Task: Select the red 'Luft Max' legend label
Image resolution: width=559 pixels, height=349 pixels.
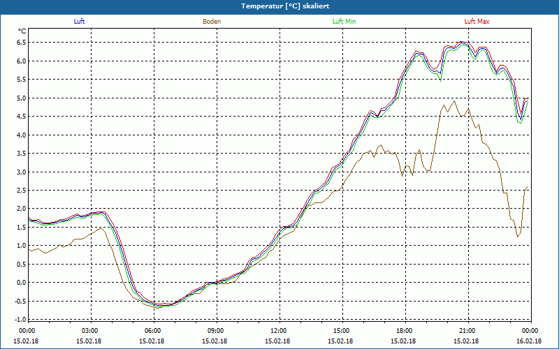Action: coord(477,22)
